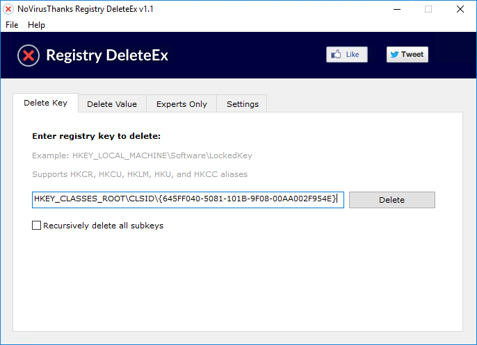Select the Delete Key tab
Image resolution: width=477 pixels, height=345 pixels.
coord(46,103)
